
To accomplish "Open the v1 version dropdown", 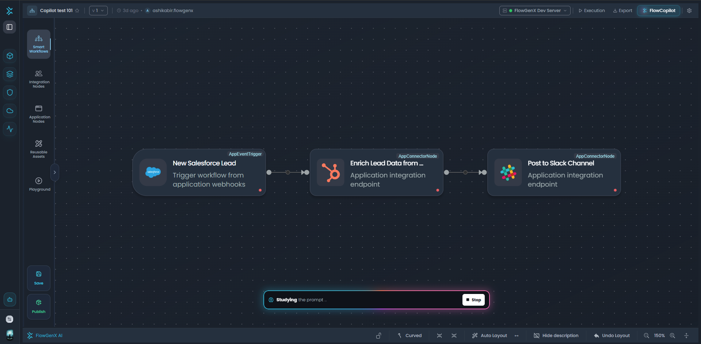I will click(x=98, y=11).
